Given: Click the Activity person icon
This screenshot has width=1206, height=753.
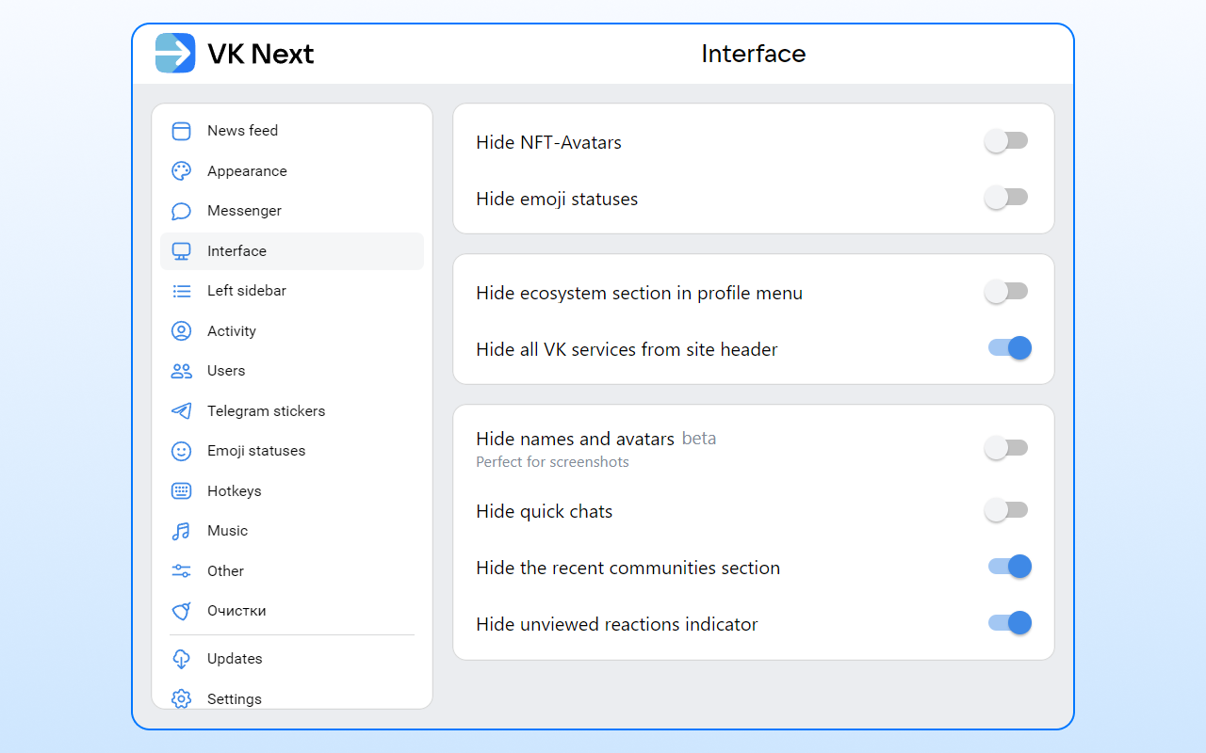Looking at the screenshot, I should click(x=181, y=330).
